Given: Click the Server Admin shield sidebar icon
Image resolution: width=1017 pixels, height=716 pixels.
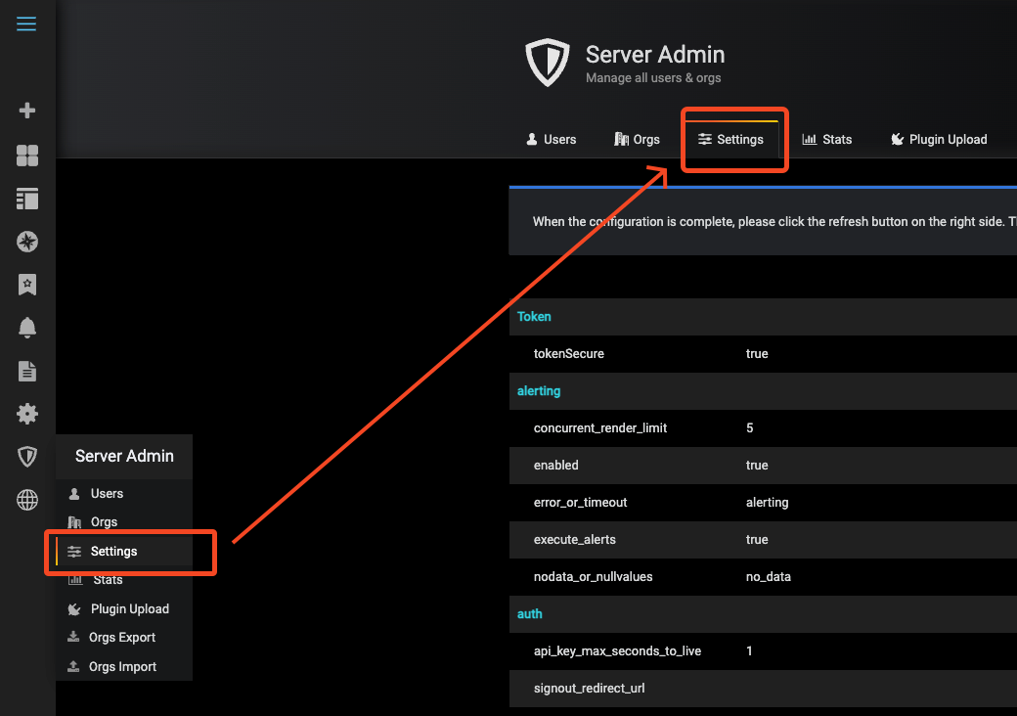Looking at the screenshot, I should (27, 457).
